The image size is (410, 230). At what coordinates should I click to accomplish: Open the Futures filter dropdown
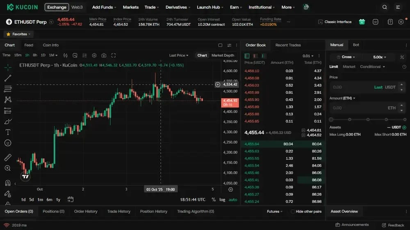click(275, 212)
